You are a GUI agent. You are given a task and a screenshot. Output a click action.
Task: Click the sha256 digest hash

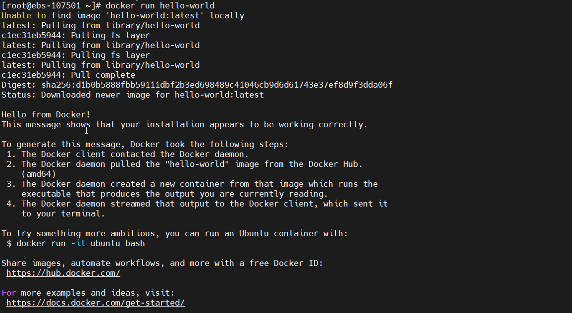click(216, 85)
